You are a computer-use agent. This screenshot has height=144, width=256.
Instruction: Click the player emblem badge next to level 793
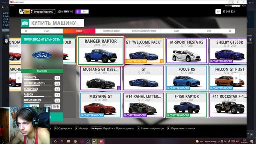point(22,12)
